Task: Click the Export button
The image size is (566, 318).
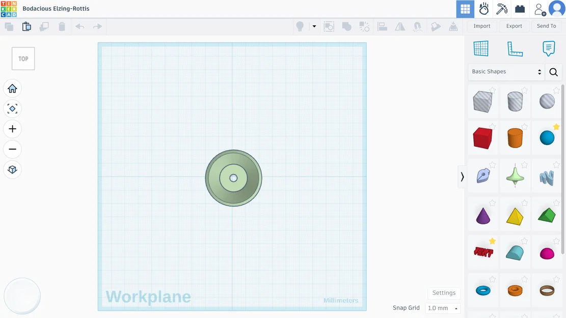Action: [x=514, y=26]
